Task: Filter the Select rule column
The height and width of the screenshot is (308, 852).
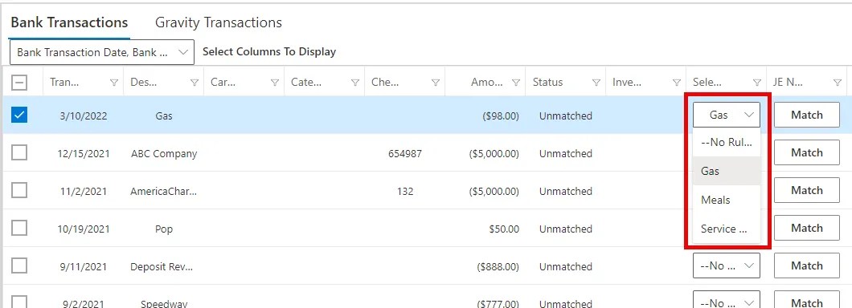Action: coord(757,83)
